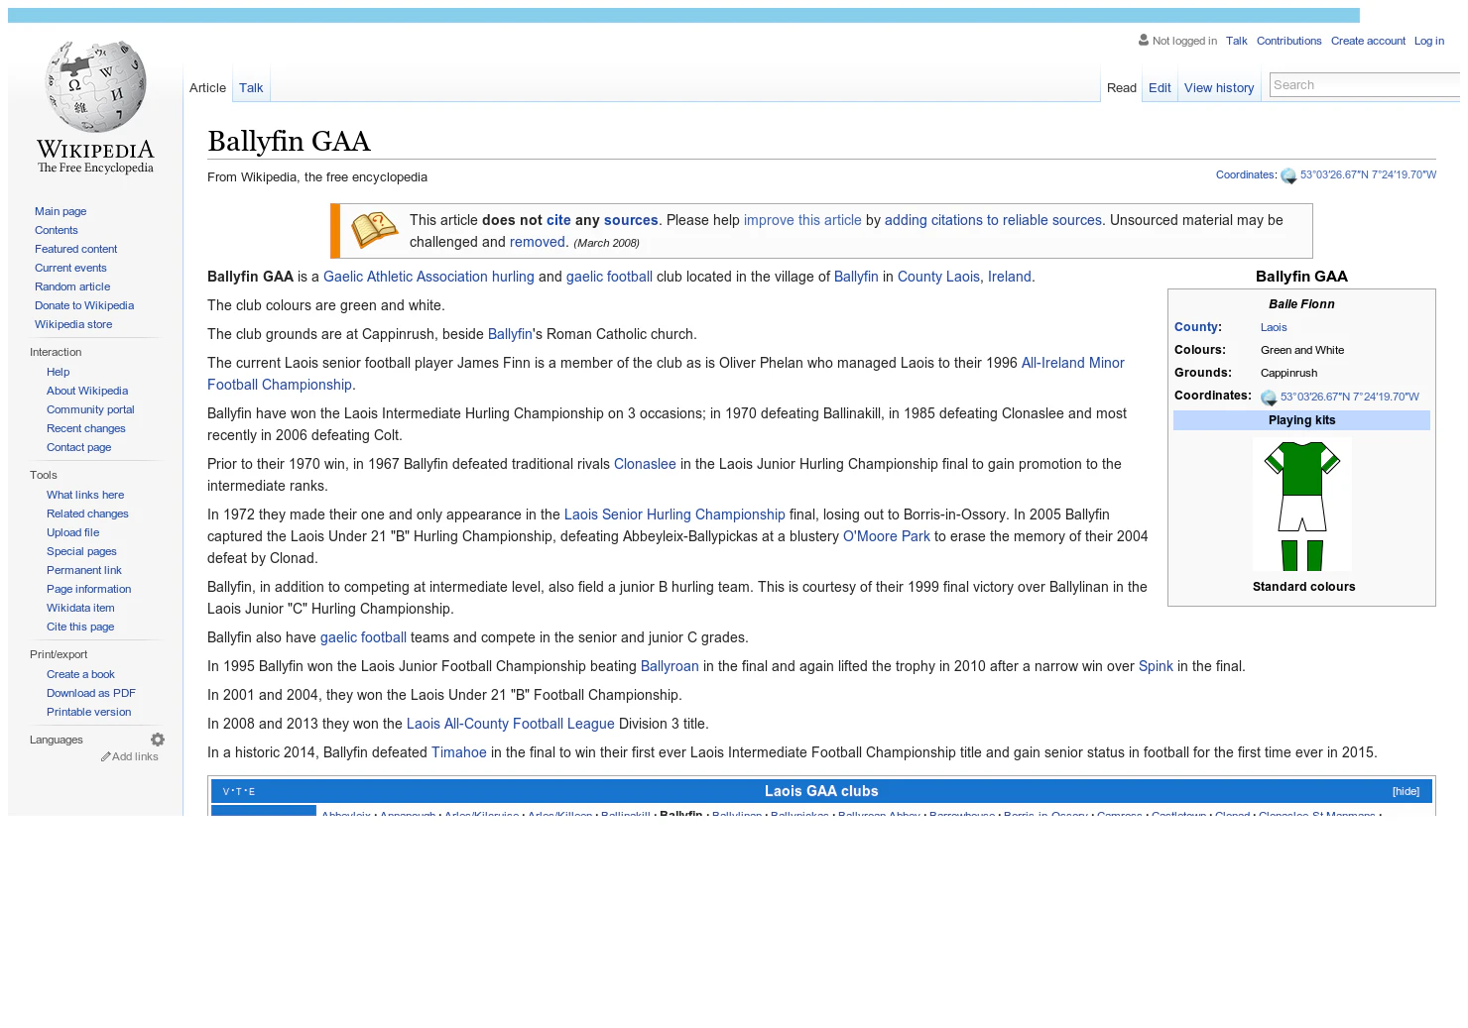Click the question book icon in notice
The image size is (1468, 1028).
click(375, 230)
